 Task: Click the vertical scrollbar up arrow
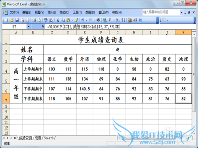pyautogui.click(x=194, y=35)
